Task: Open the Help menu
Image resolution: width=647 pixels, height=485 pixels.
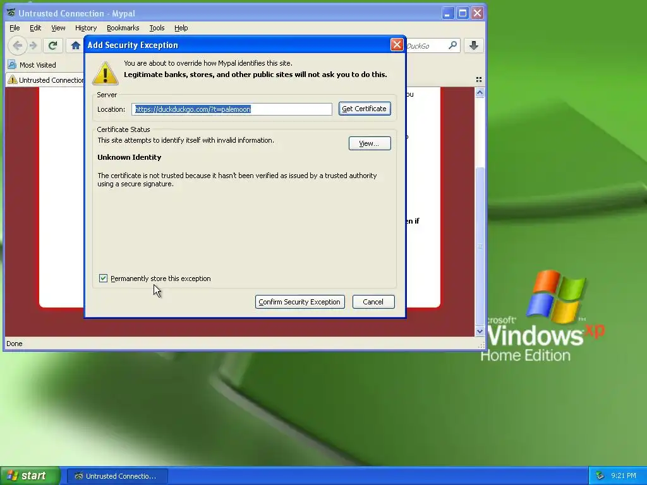Action: point(181,28)
